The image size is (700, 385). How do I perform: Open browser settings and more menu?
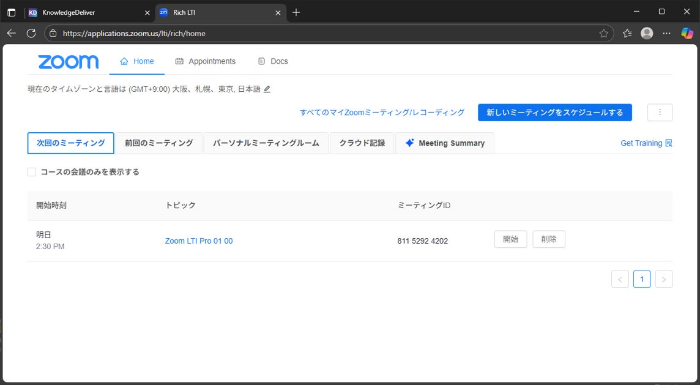[666, 34]
